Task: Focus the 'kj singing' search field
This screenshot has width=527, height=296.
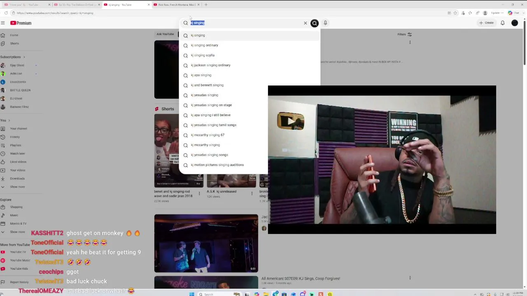Action: 246,23
